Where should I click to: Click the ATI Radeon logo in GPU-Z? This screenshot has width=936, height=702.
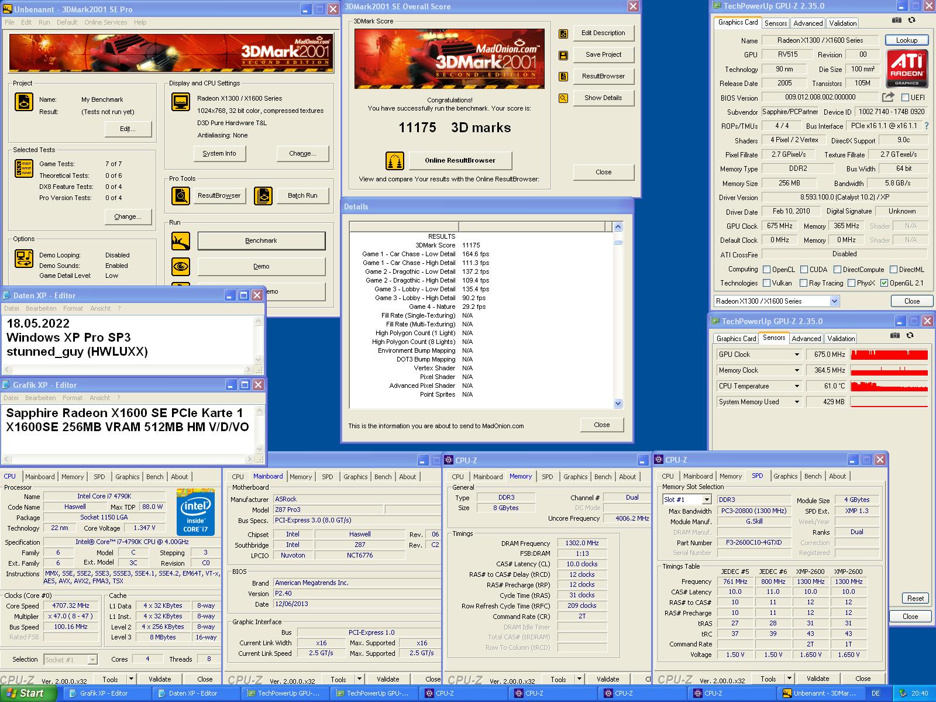(x=907, y=68)
